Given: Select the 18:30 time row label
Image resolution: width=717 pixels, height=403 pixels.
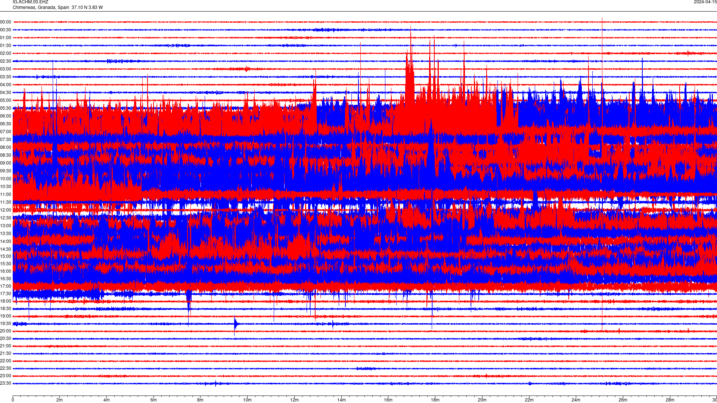Looking at the screenshot, I should (x=6, y=309).
